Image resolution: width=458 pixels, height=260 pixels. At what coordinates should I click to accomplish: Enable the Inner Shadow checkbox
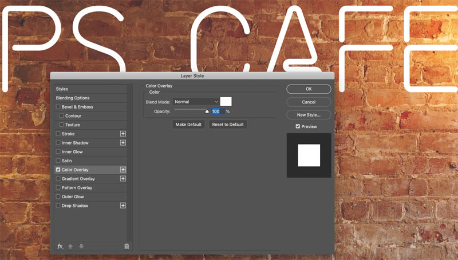point(58,143)
